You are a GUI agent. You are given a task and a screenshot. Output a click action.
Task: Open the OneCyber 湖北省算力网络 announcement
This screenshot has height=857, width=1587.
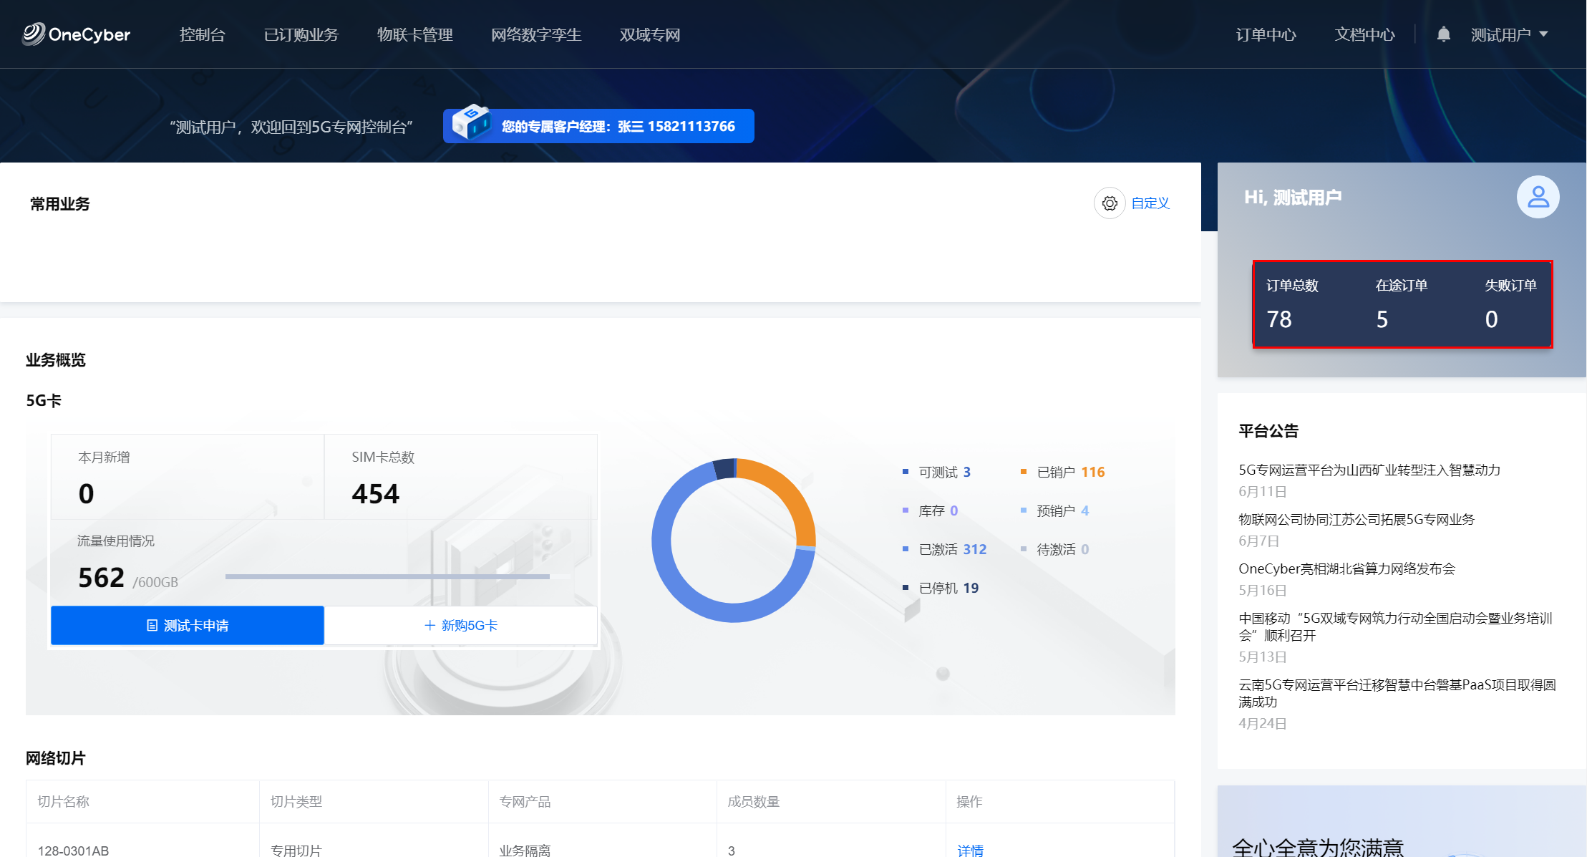coord(1346,568)
